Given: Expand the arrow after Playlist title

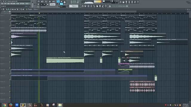Looking at the screenshot, I should click(40, 9).
